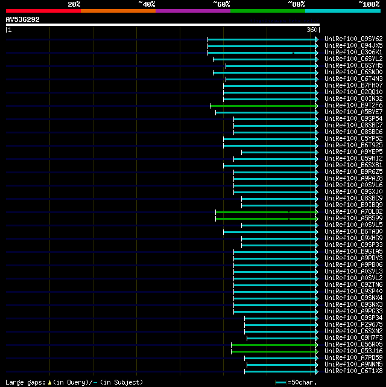Click the UniRef100_Q9M7F3 label
Image resolution: width=386 pixels, height=387 pixels.
[353, 338]
